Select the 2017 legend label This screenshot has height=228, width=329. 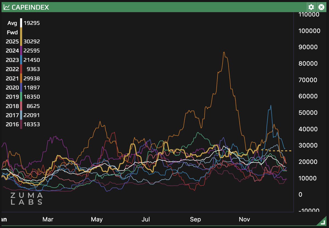(12, 116)
